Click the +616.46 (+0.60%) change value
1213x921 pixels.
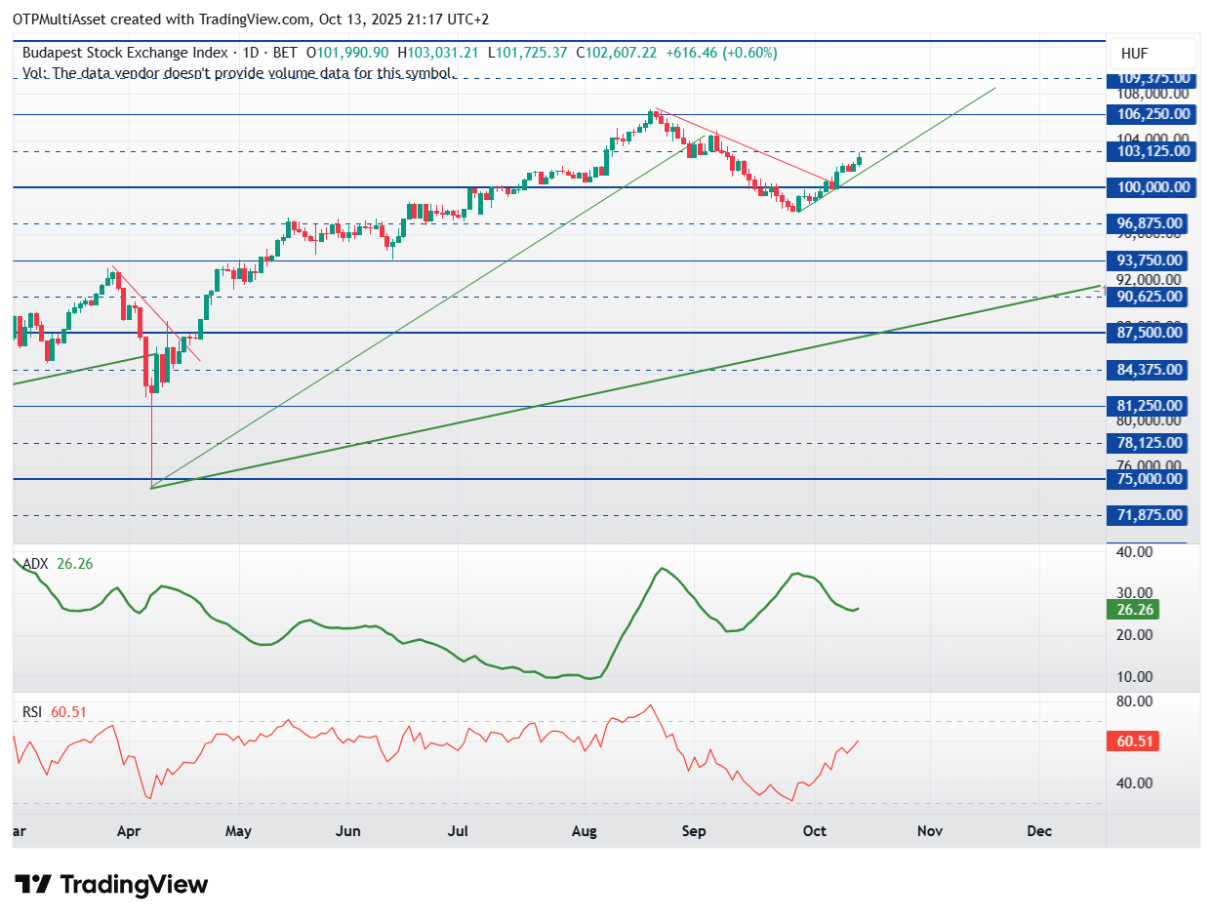[721, 53]
